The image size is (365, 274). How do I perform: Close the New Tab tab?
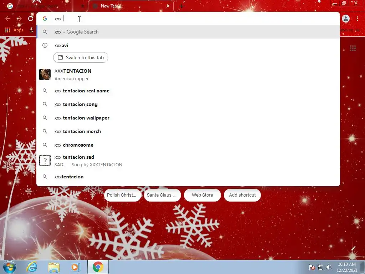point(168,6)
